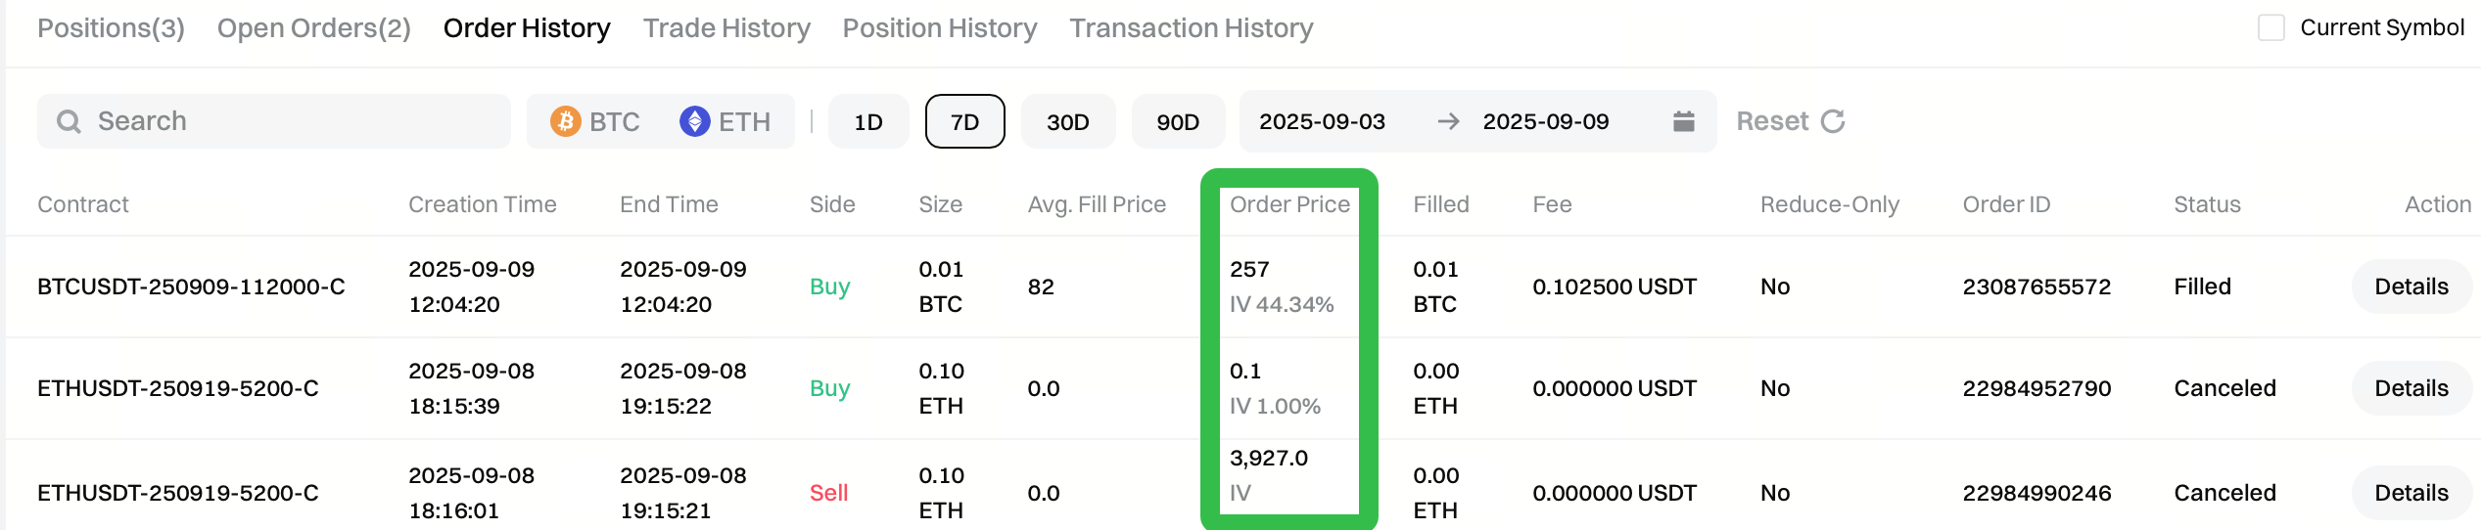Open end date 2025-09-09 picker
Viewport: 2481px width, 530px height.
pyautogui.click(x=1545, y=121)
